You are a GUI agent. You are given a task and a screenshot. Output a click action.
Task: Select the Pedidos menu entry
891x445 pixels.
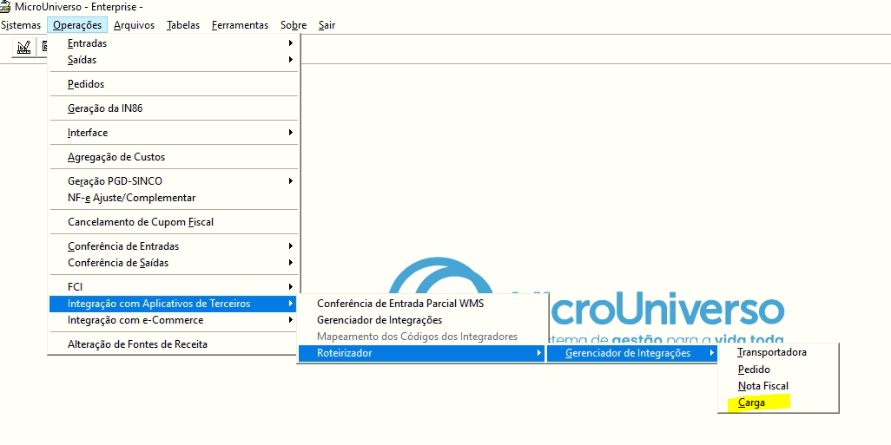174,84
